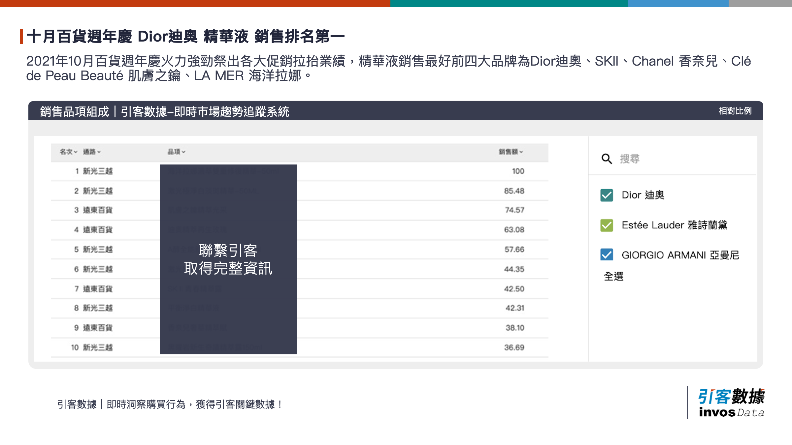
Task: Open the 品項 column dropdown
Action: coord(176,152)
